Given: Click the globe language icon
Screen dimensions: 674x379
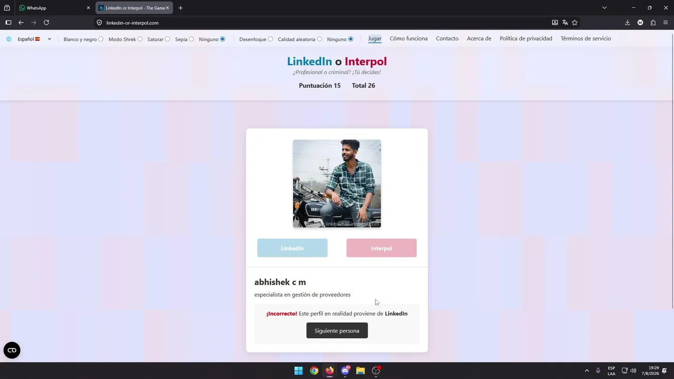Looking at the screenshot, I should (9, 39).
